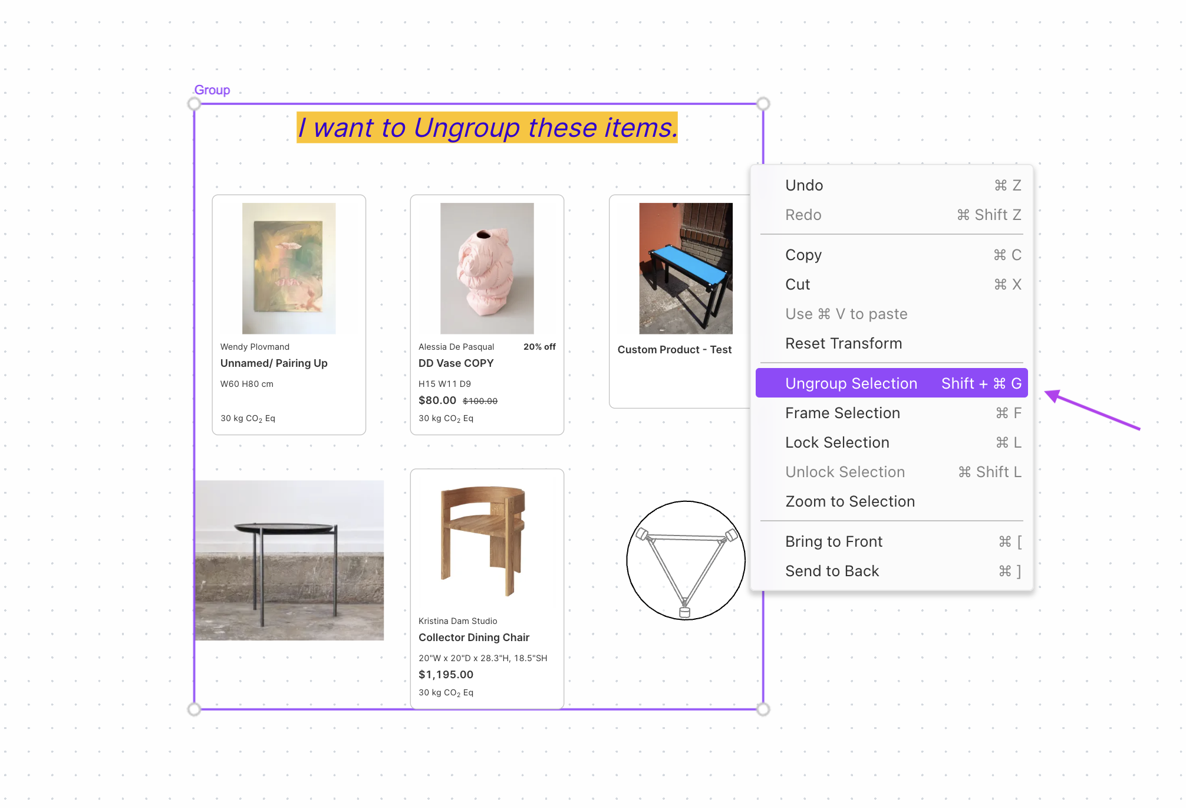The image size is (1186, 808).
Task: Click the '$80.00' sale price
Action: coord(437,400)
